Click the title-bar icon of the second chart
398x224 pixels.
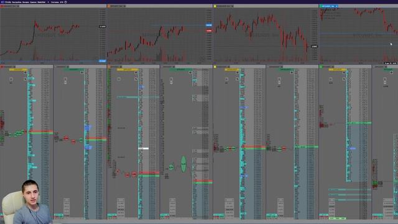(124, 6)
